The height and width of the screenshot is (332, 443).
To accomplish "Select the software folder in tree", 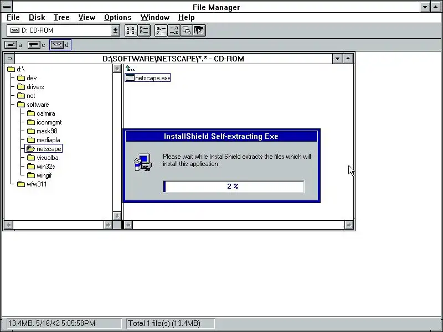I will pyautogui.click(x=33, y=105).
